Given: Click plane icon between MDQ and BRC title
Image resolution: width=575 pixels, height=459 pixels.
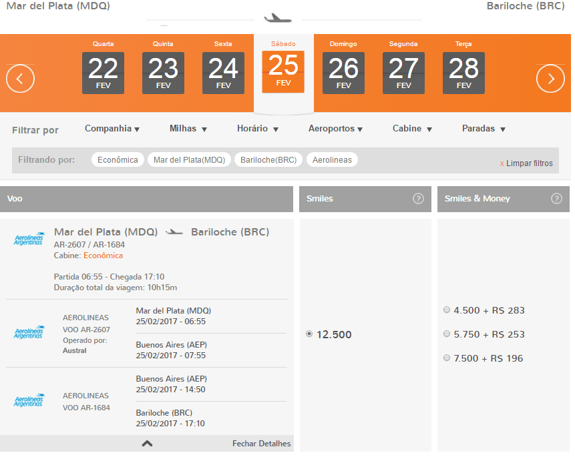Looking at the screenshot, I should [174, 232].
